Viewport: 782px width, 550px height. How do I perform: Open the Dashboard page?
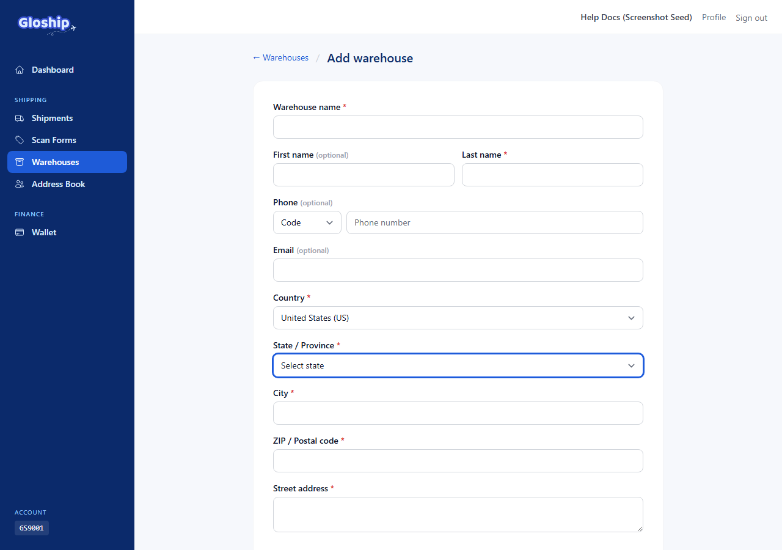point(67,70)
